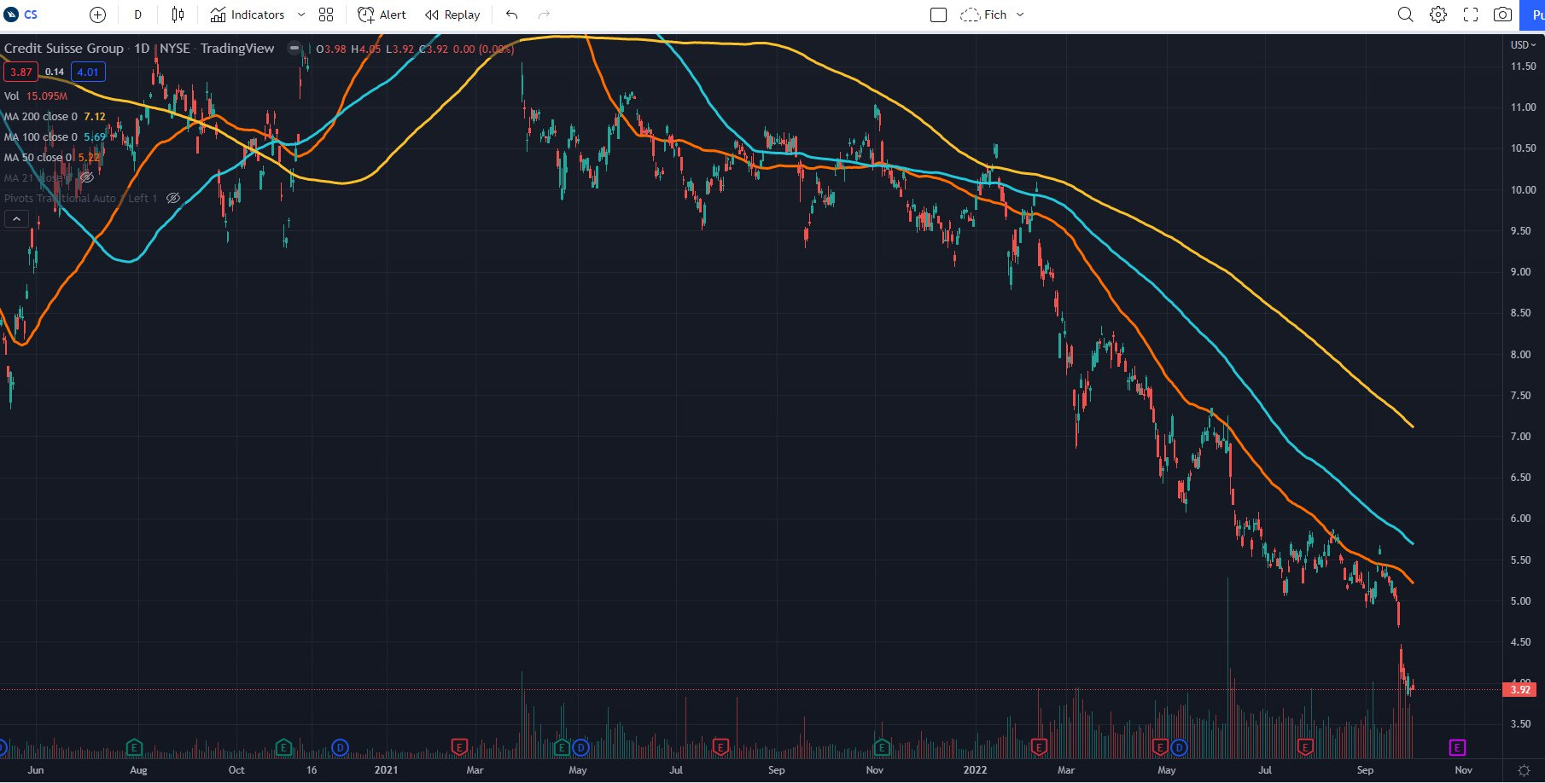Redo the chart action
Screen dimensions: 1545x783
coord(544,14)
